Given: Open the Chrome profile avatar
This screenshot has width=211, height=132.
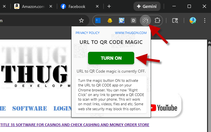Looking at the screenshot, I should [193, 20].
